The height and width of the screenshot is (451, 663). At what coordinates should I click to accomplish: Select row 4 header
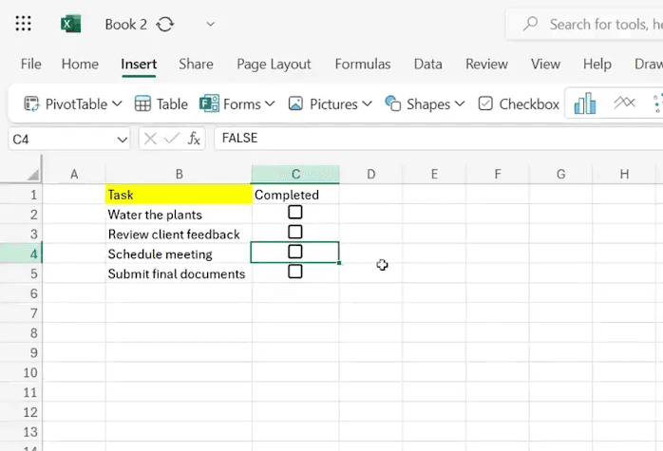21,254
